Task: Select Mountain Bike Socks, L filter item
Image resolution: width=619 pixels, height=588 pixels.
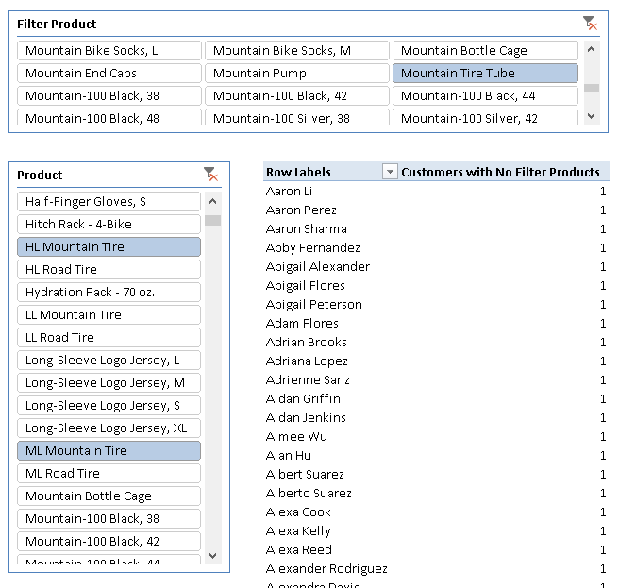Action: 109,51
